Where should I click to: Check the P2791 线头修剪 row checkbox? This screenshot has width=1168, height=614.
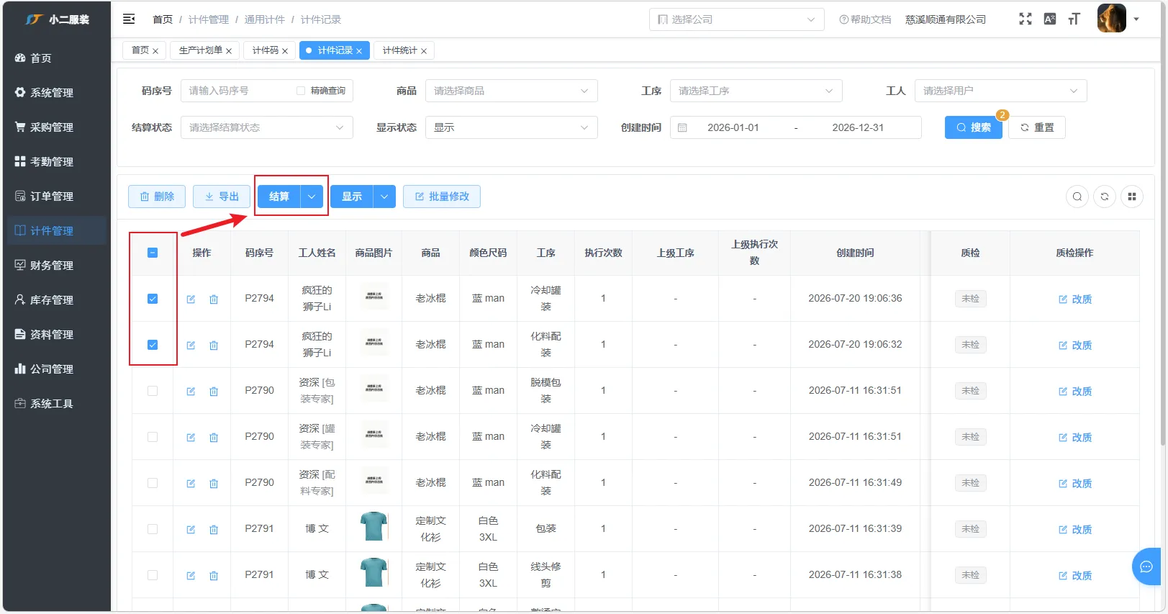[153, 575]
